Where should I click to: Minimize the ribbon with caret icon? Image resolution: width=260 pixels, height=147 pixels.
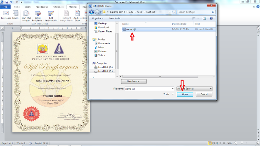(254, 7)
